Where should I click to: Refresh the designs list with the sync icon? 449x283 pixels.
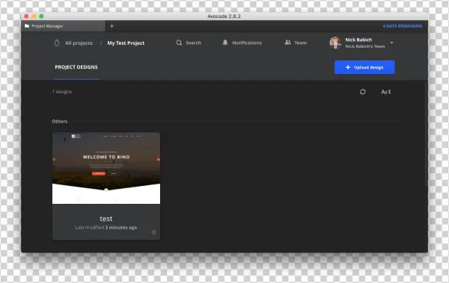[362, 92]
